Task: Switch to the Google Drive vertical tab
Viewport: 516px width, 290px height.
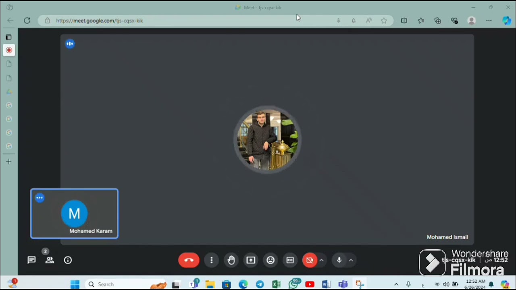Action: point(9,92)
